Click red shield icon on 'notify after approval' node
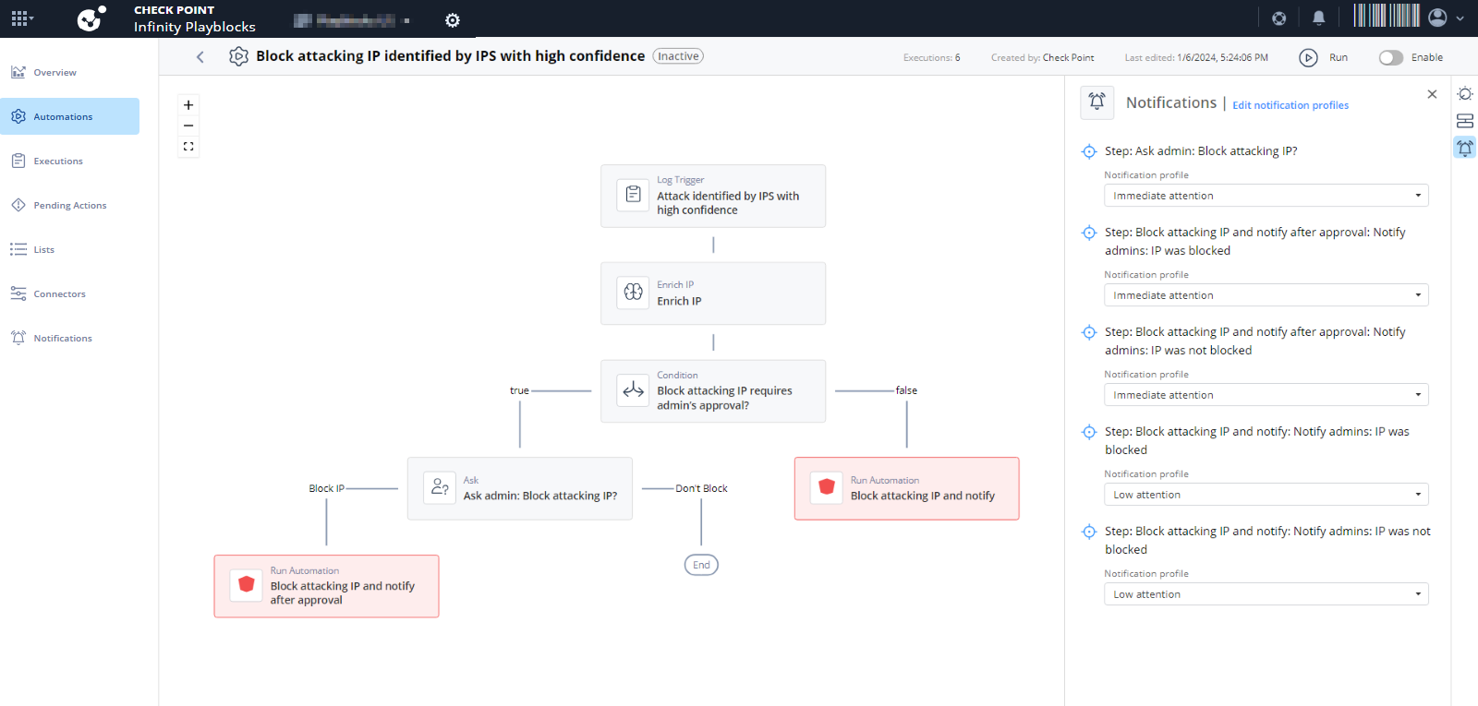The width and height of the screenshot is (1478, 706). click(246, 585)
